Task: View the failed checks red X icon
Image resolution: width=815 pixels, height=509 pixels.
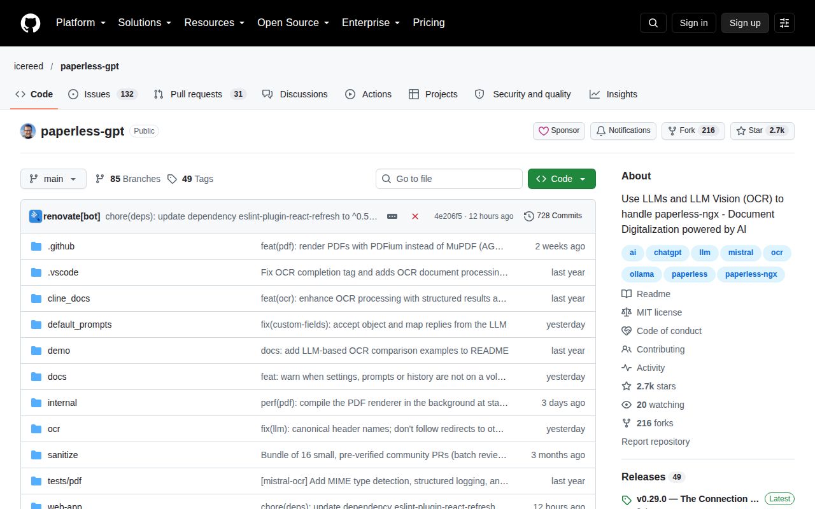Action: click(415, 216)
